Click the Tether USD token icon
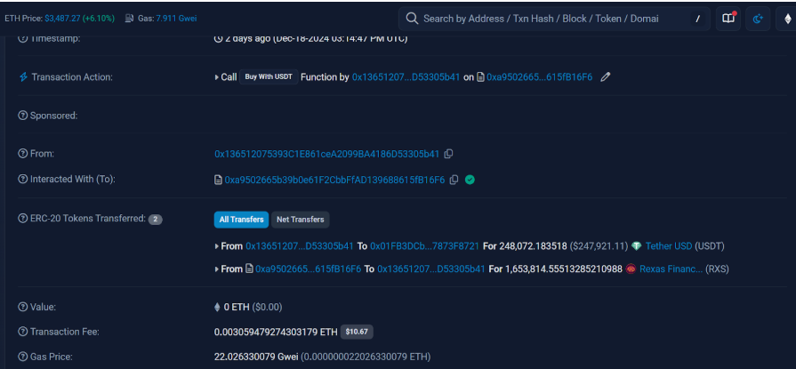The width and height of the screenshot is (796, 369). 636,246
